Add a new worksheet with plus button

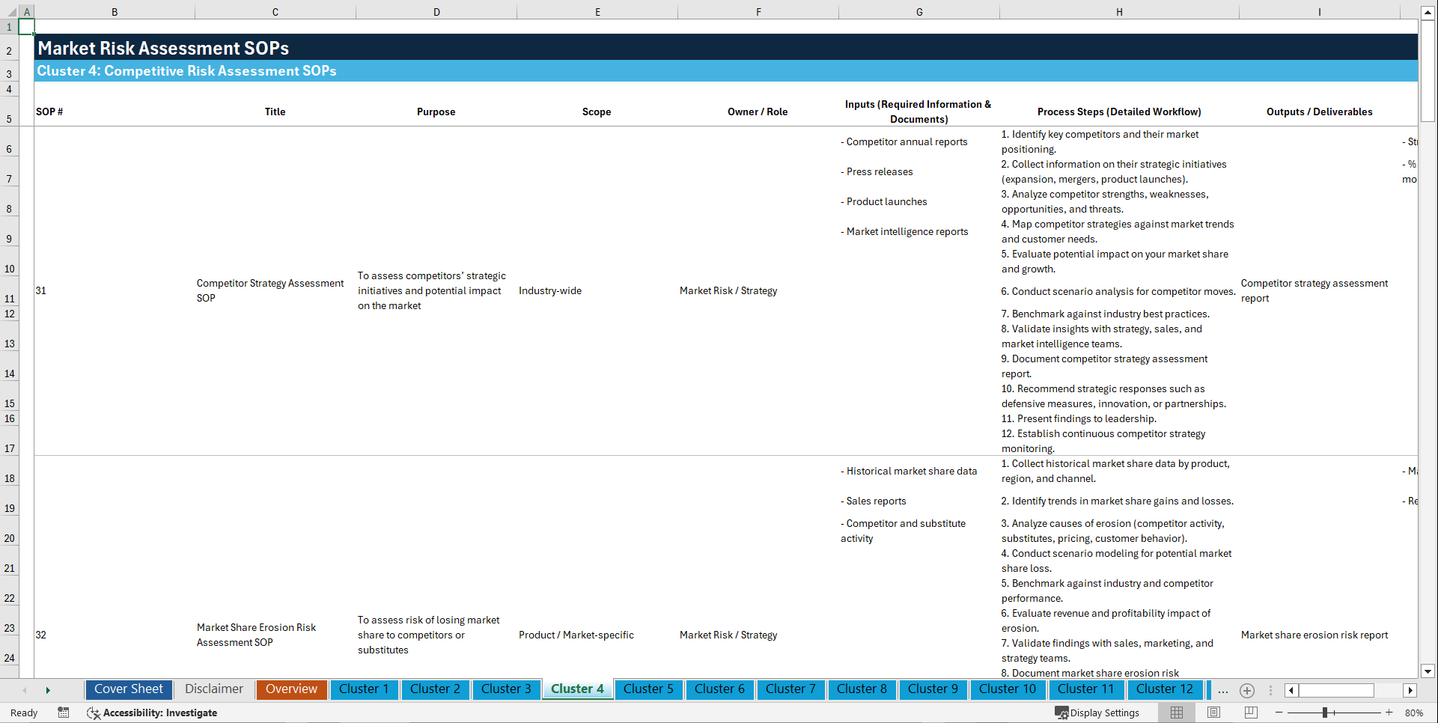click(1246, 691)
